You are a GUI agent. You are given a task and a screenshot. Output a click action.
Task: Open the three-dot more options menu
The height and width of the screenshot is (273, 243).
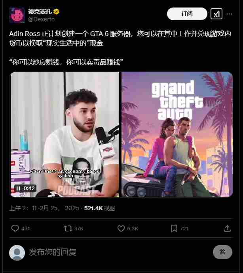[229, 14]
